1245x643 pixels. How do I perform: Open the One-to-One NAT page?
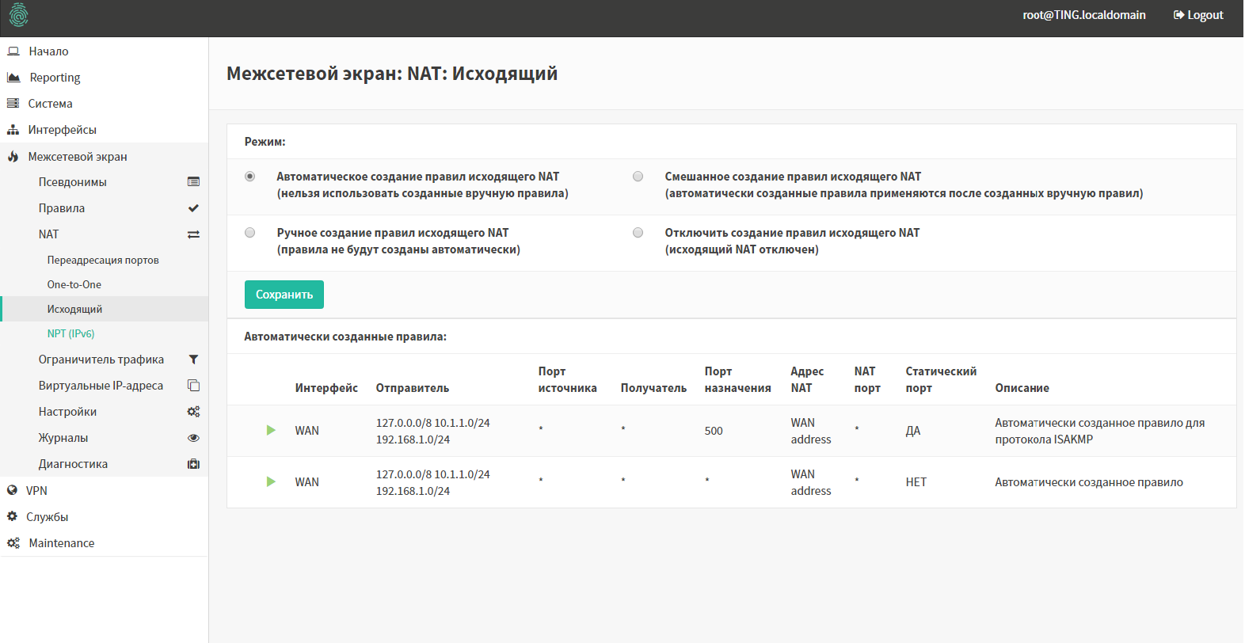pos(74,285)
